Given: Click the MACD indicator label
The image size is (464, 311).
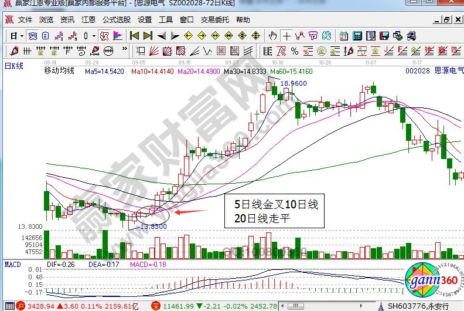Looking at the screenshot, I should [12, 265].
